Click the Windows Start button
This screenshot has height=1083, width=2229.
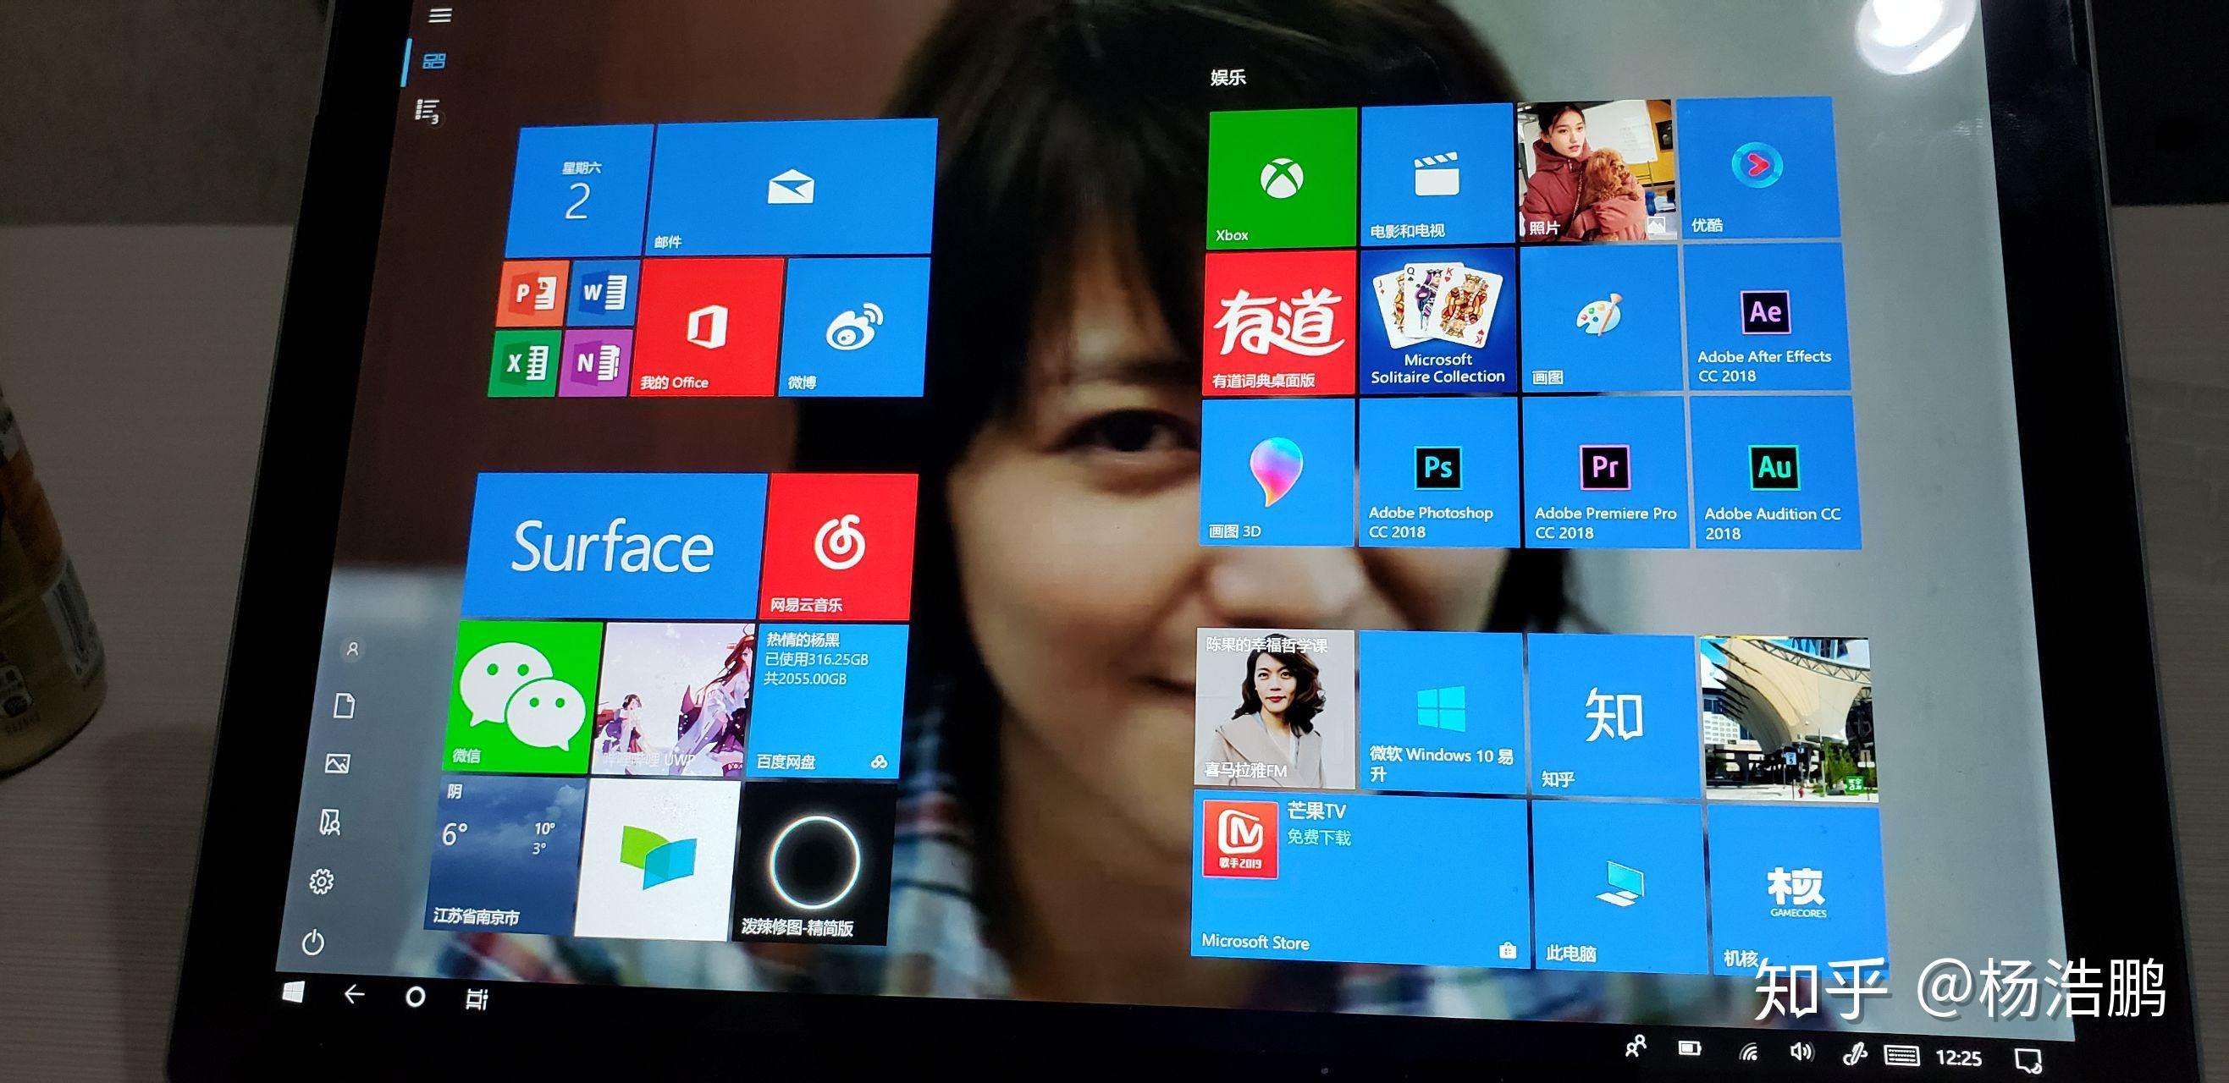pyautogui.click(x=294, y=992)
